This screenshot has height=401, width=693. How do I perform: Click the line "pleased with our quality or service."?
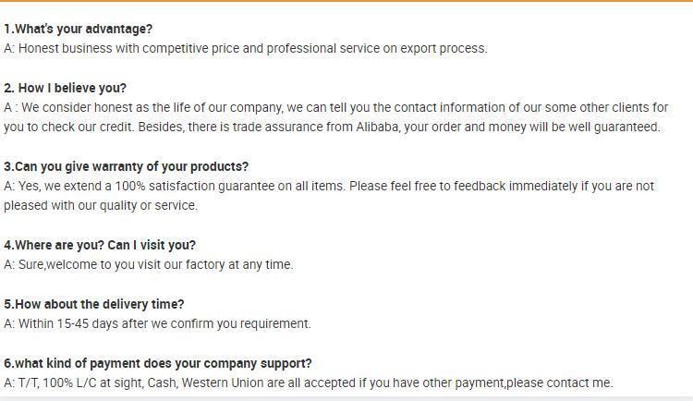tap(101, 206)
